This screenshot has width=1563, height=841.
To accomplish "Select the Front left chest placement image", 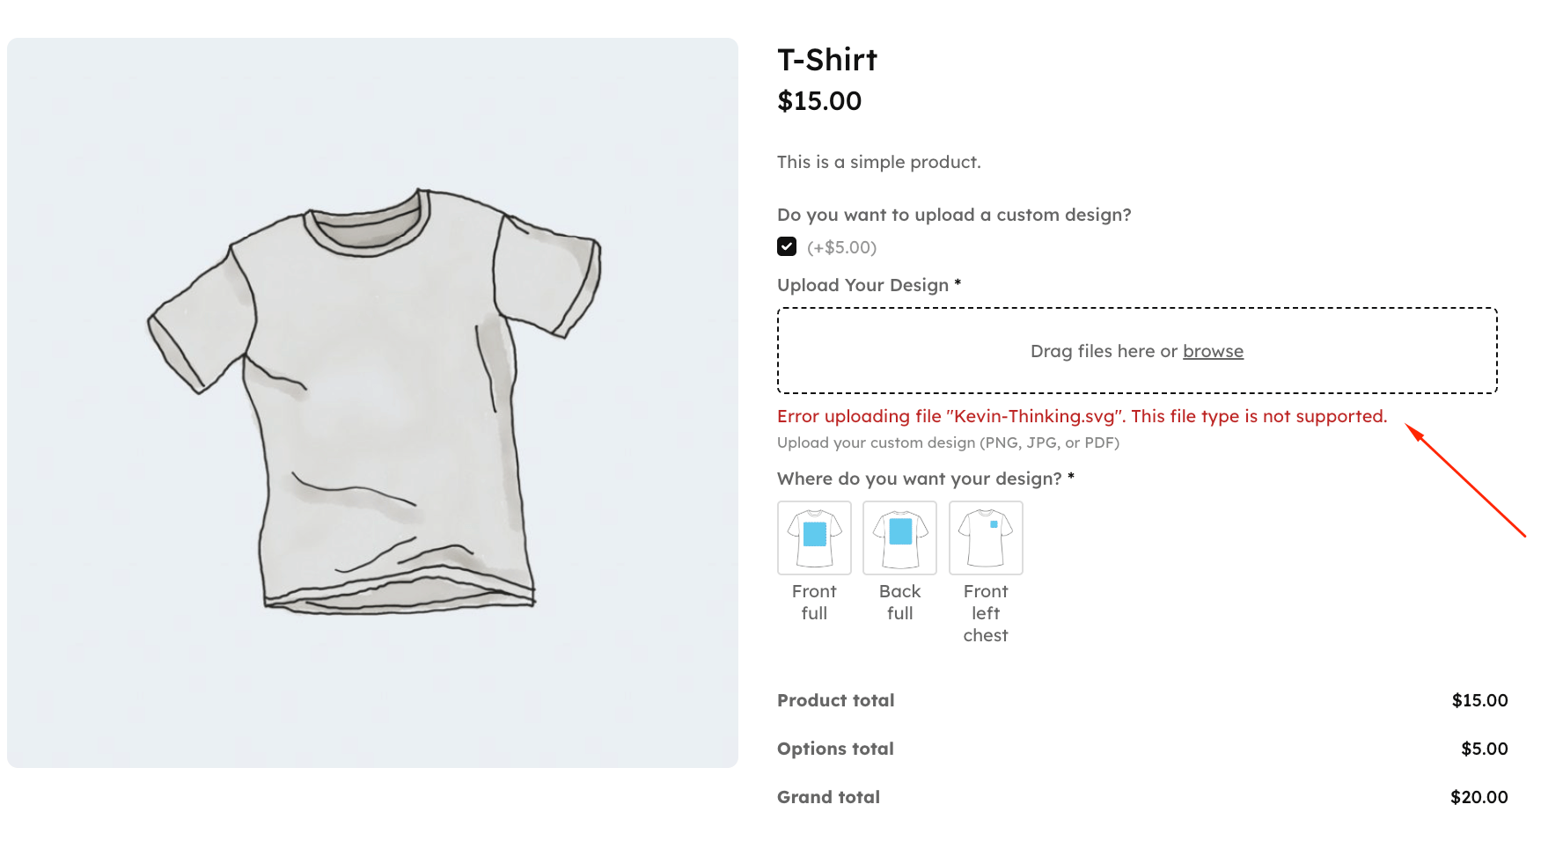I will (x=986, y=538).
